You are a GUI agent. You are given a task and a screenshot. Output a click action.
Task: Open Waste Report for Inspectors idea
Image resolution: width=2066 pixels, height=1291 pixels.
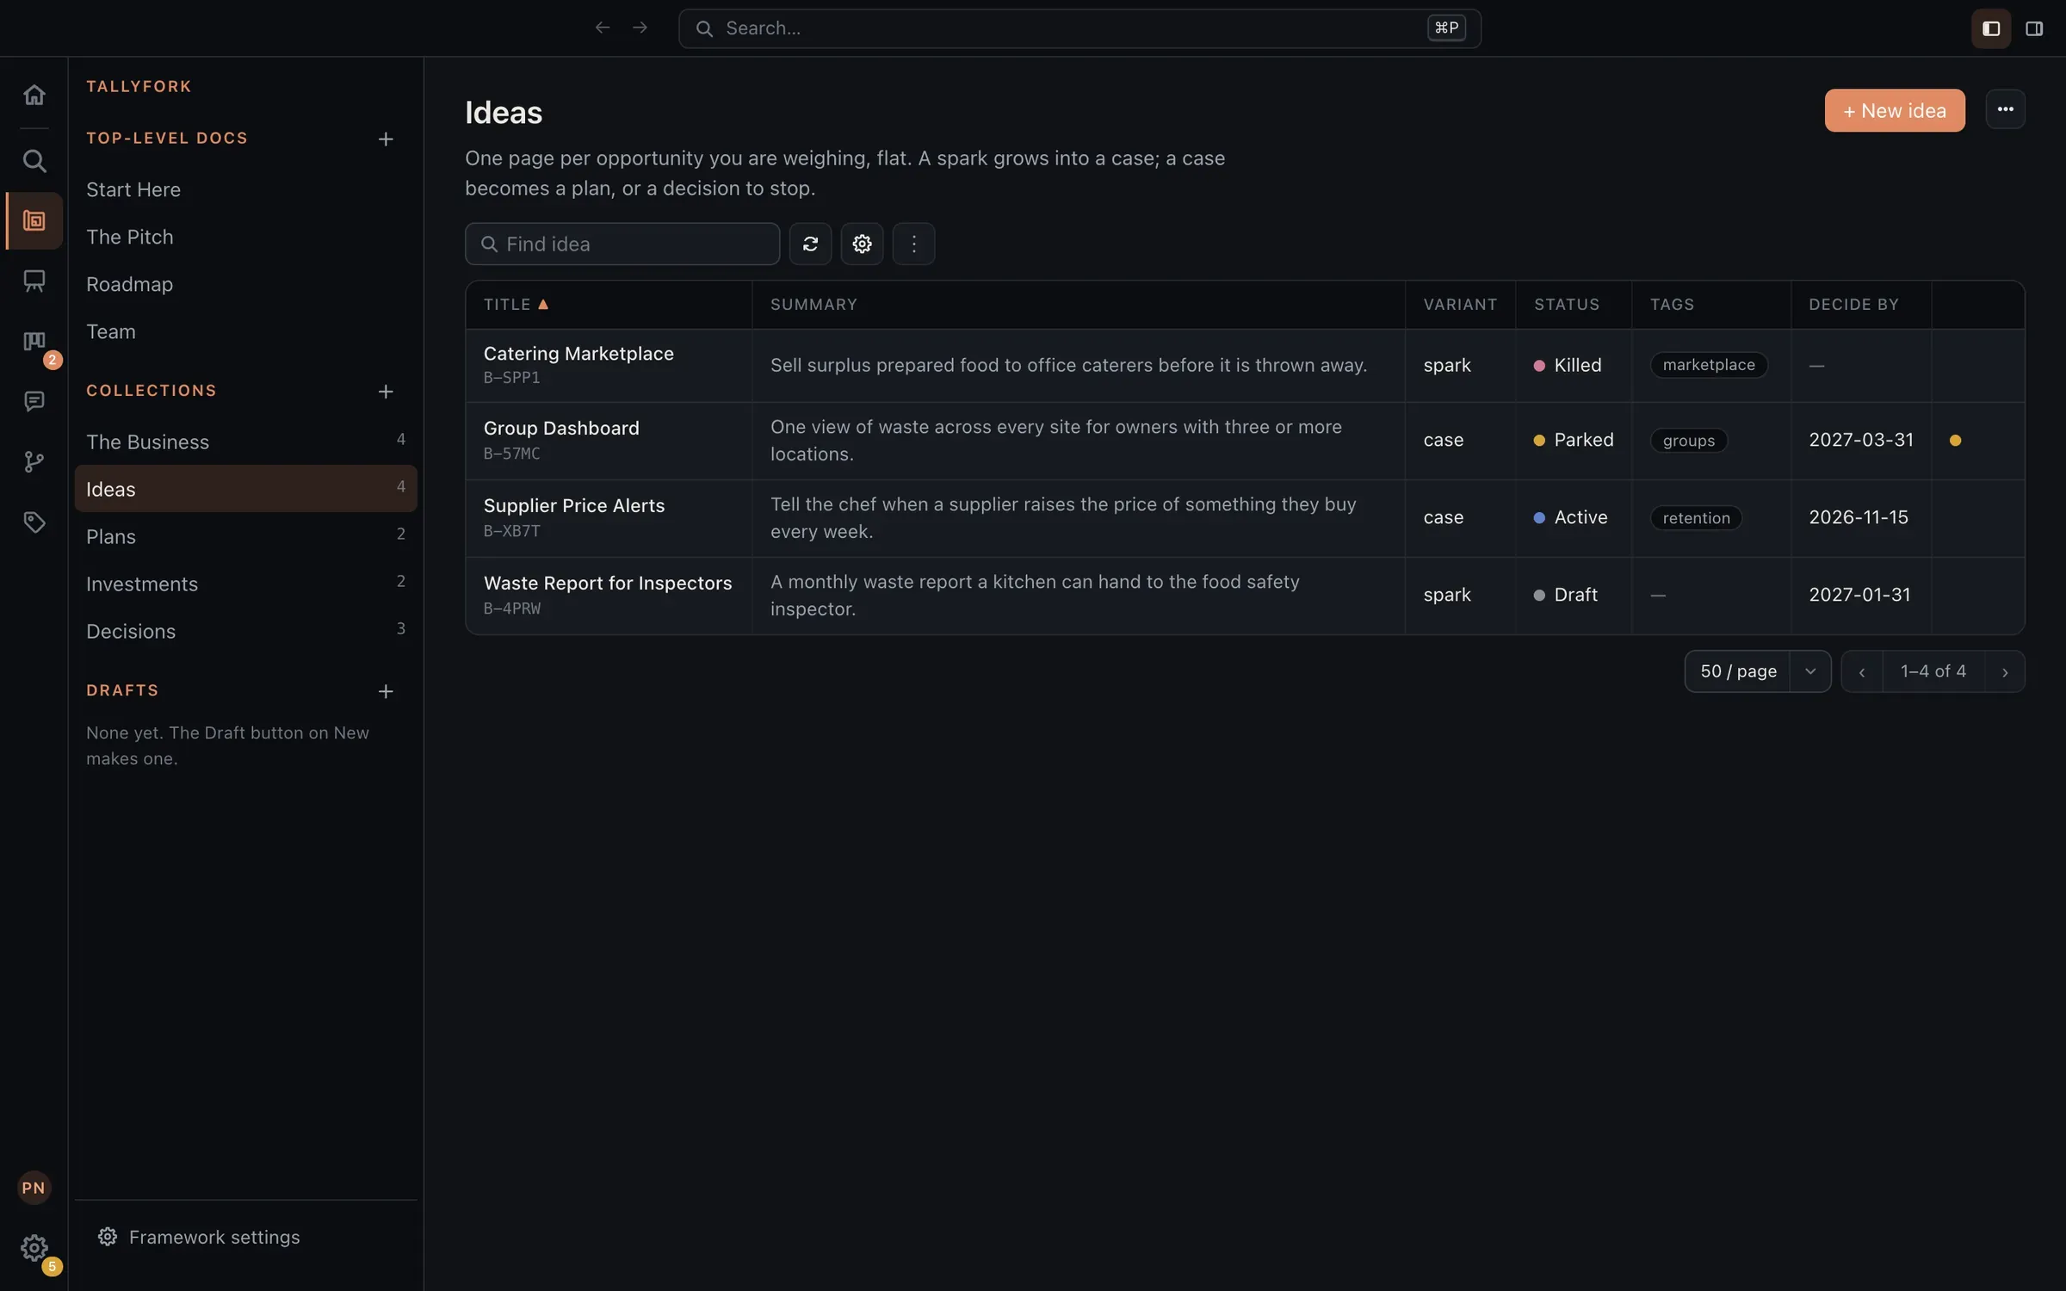608,584
